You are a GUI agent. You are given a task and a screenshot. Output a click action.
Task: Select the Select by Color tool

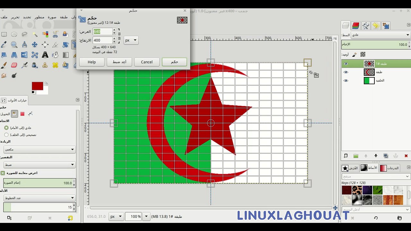[45, 34]
